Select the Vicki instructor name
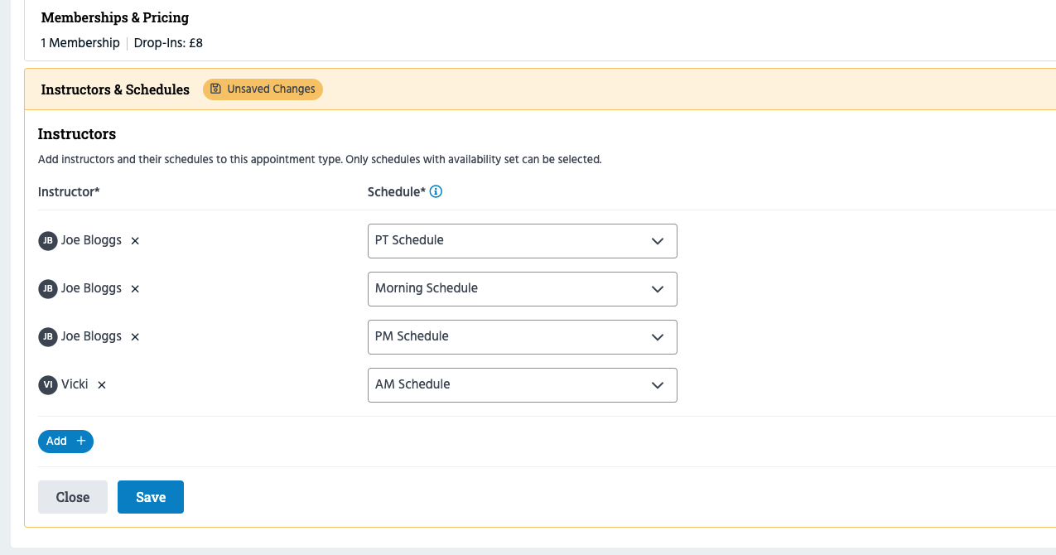 tap(75, 384)
